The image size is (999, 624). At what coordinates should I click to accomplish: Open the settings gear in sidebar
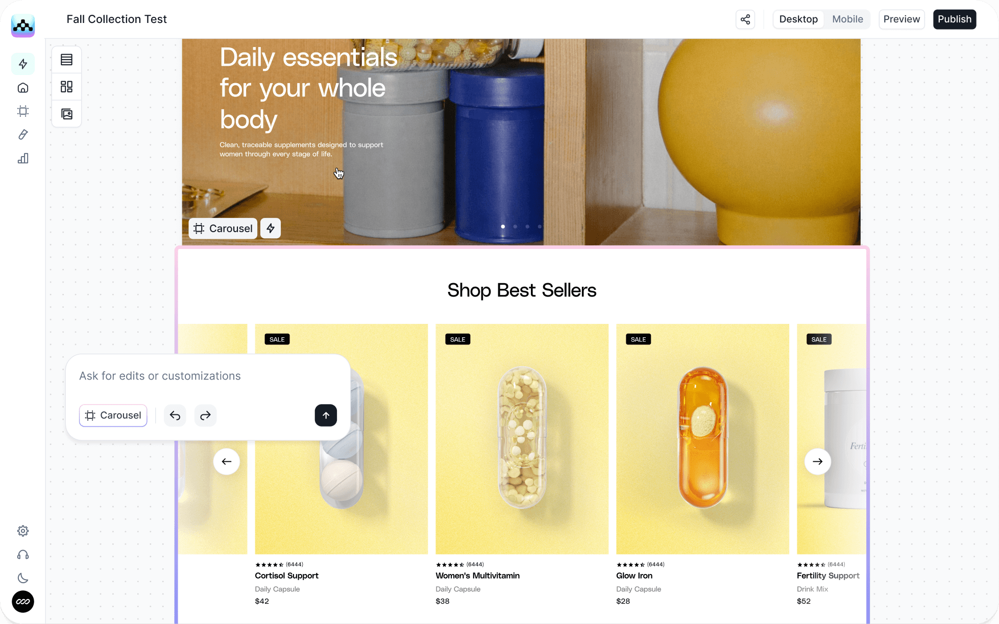coord(23,531)
